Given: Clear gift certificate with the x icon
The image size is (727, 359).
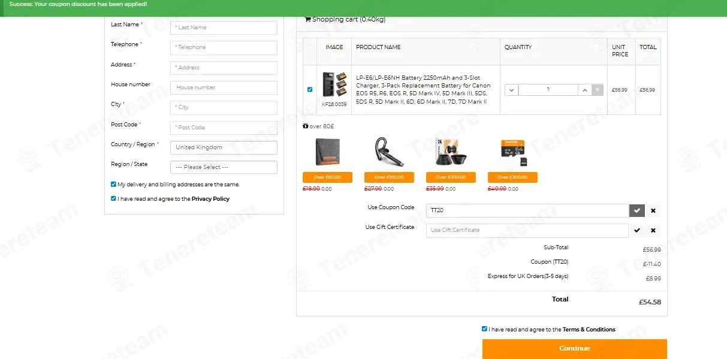Looking at the screenshot, I should pos(653,230).
